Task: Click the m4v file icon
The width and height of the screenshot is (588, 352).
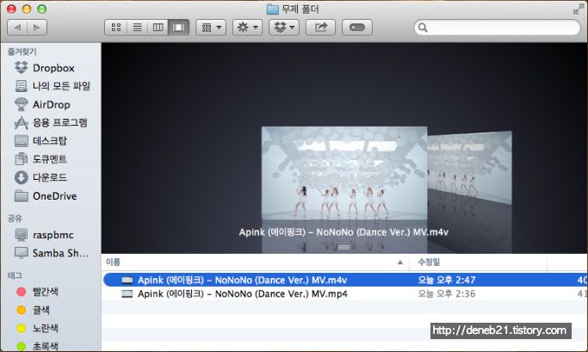Action: tap(127, 280)
